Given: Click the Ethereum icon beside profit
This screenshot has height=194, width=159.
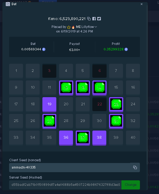Looking at the screenshot, I should point(126,49).
